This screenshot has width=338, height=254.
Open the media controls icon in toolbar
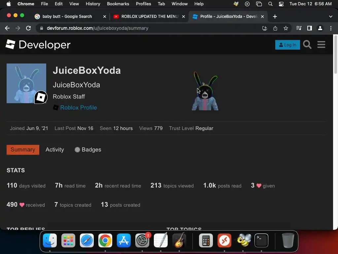coord(299,28)
